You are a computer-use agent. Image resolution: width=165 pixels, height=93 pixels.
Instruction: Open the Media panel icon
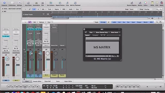[161, 4]
